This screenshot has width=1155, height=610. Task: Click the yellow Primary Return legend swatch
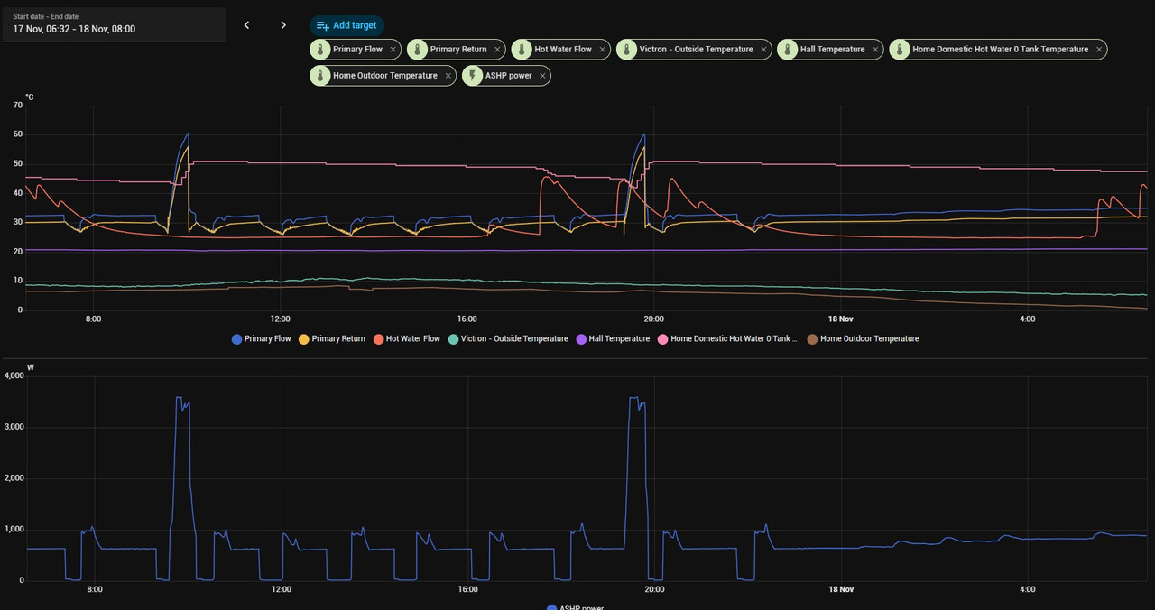(x=304, y=339)
